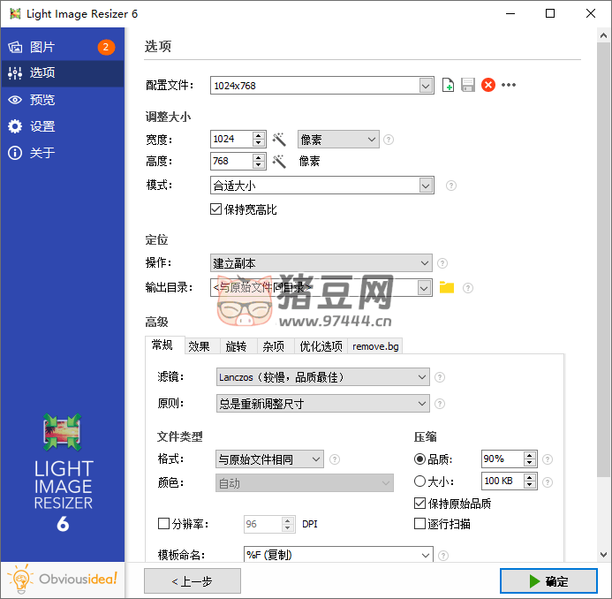The width and height of the screenshot is (612, 599).
Task: Enable the 逐行扫描 checkbox
Action: point(420,524)
